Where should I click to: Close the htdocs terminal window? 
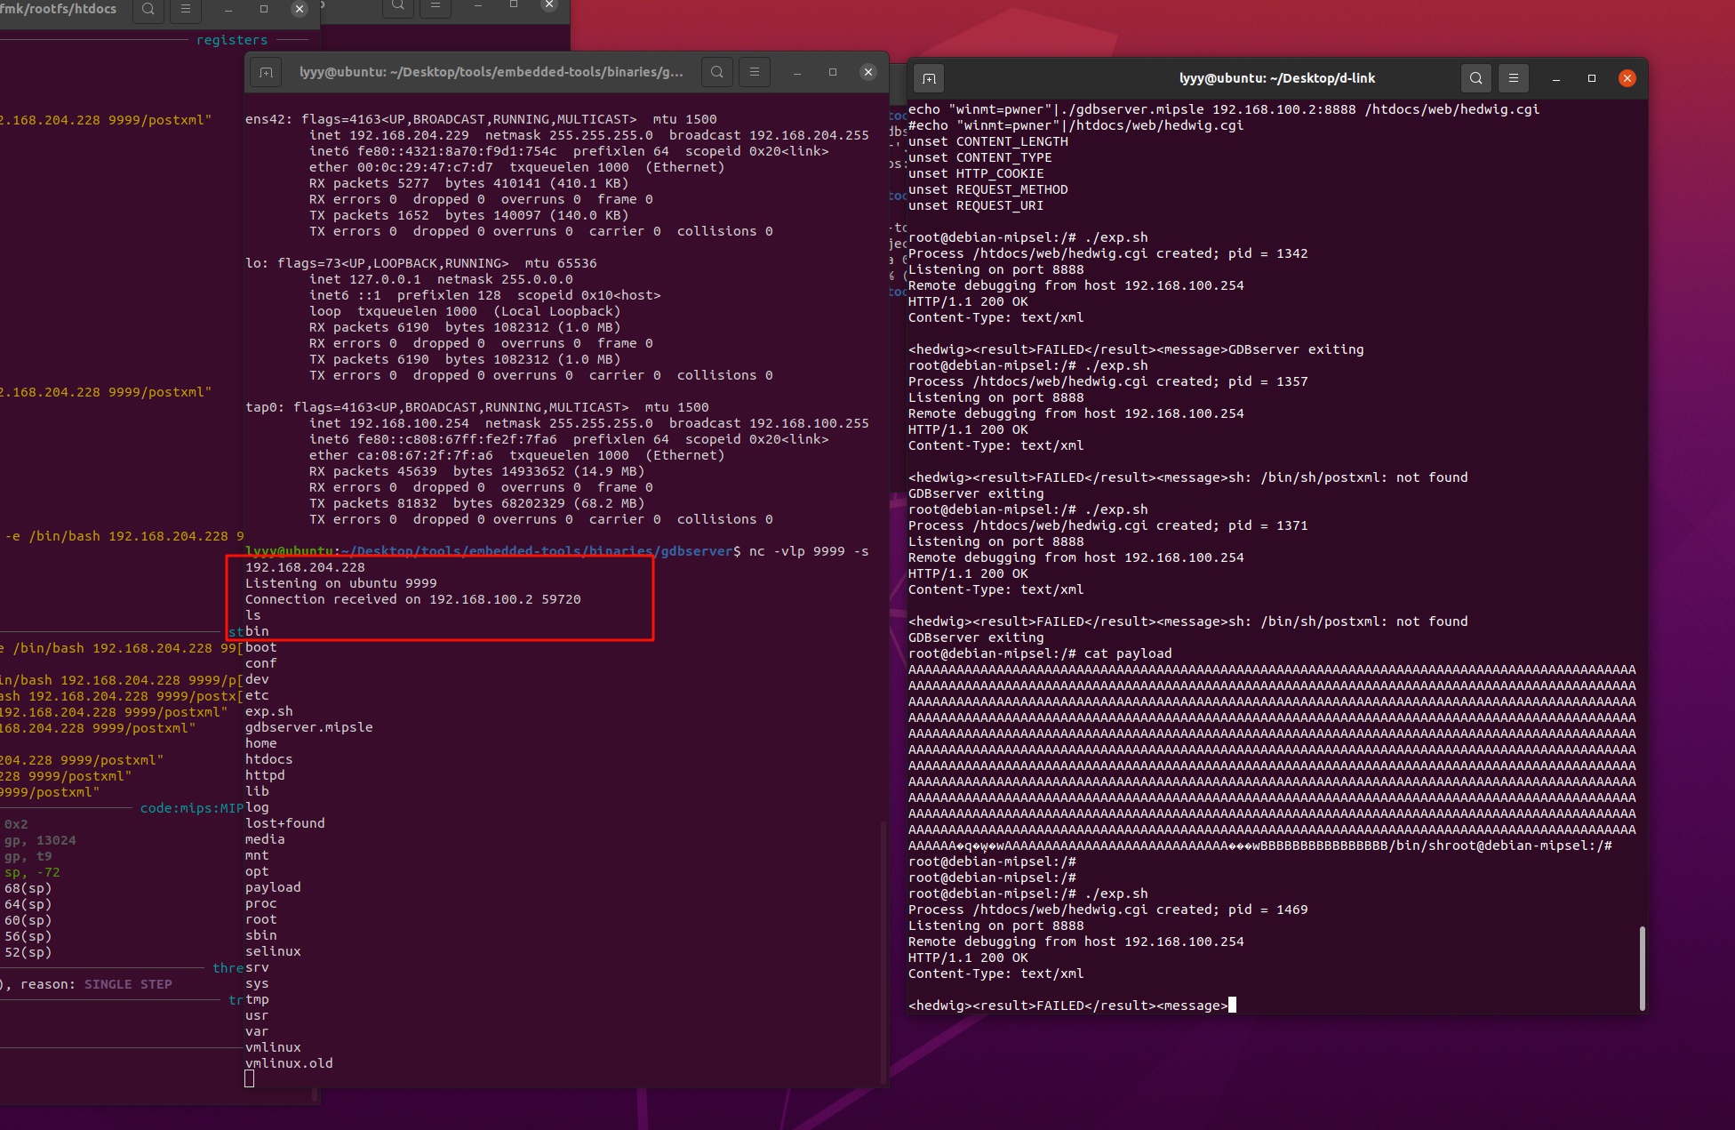[300, 9]
